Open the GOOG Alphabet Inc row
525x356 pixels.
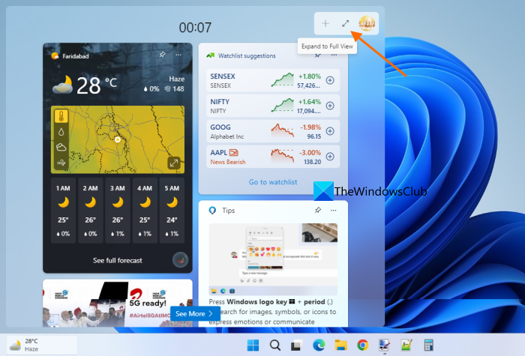pos(273,131)
